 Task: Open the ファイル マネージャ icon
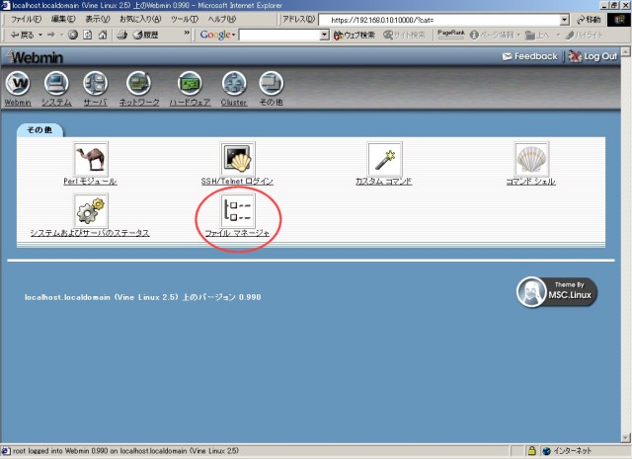click(x=237, y=210)
